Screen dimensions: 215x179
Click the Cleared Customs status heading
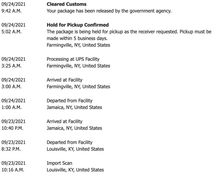tap(66, 4)
